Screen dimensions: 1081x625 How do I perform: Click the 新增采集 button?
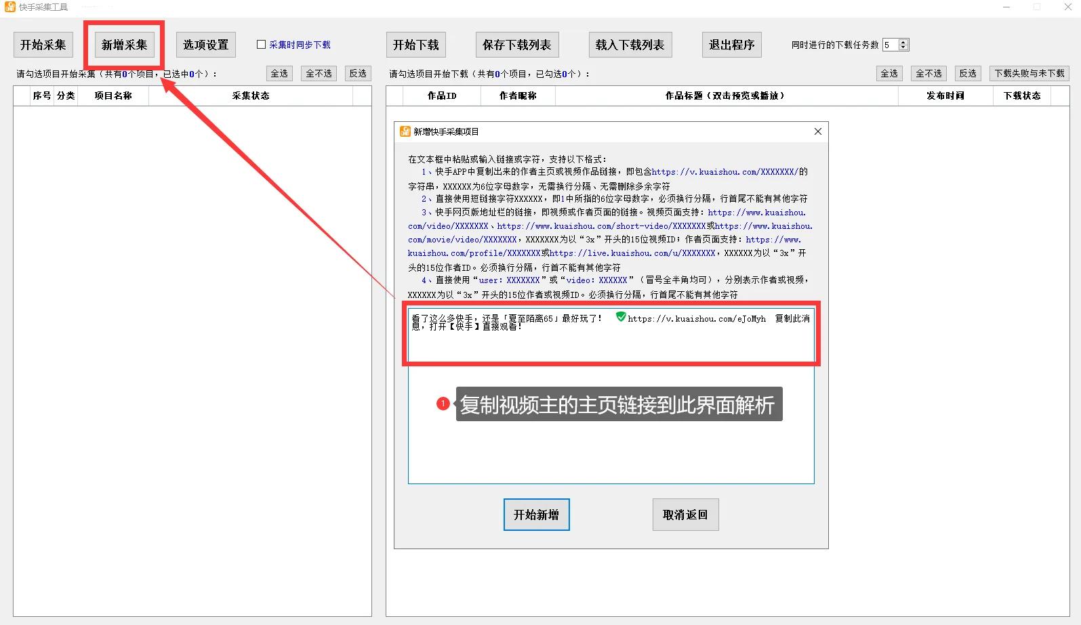point(125,45)
